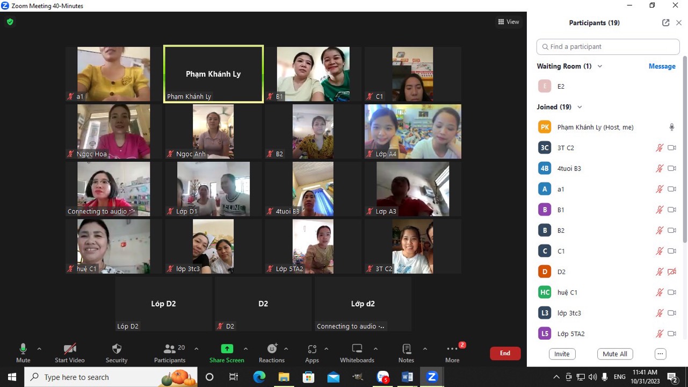Viewport: 688px width, 387px height.
Task: Open the Apps icon in toolbar
Action: 312,349
